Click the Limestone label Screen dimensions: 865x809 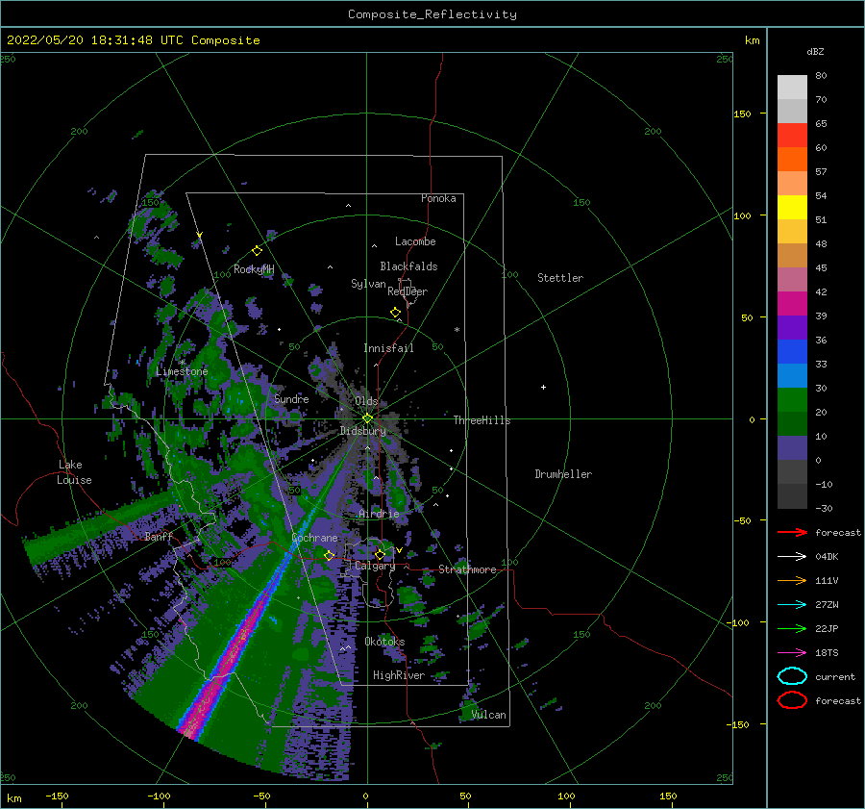(x=182, y=371)
